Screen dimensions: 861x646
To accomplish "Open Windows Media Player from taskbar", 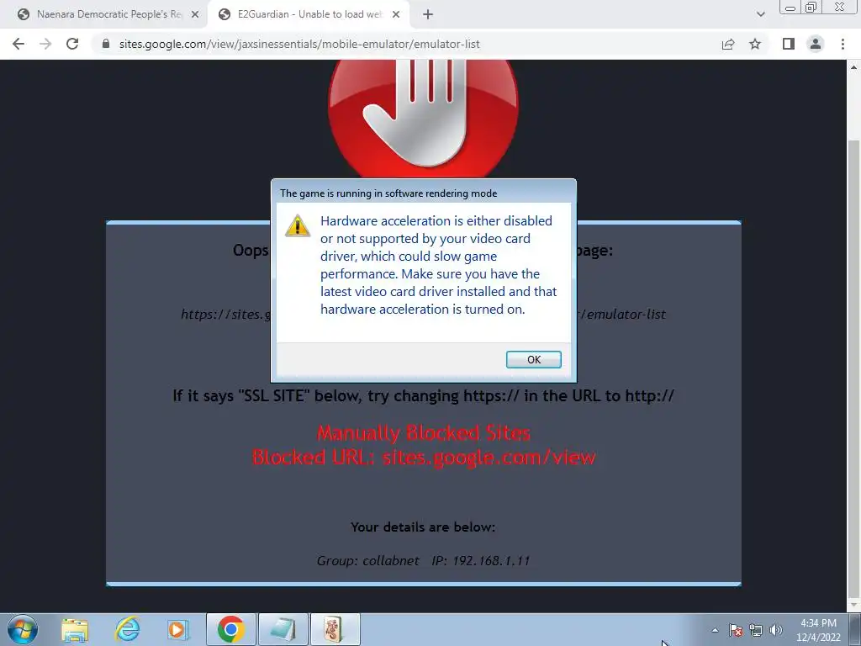I will pyautogui.click(x=177, y=629).
